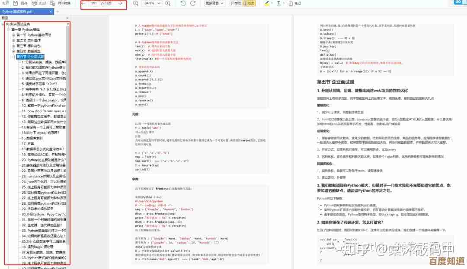Click the 笔记 notes button
The height and width of the screenshot is (269, 467).
point(297,3)
